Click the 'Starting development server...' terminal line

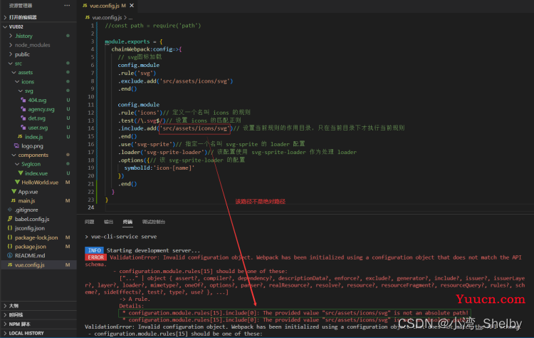[x=153, y=250]
